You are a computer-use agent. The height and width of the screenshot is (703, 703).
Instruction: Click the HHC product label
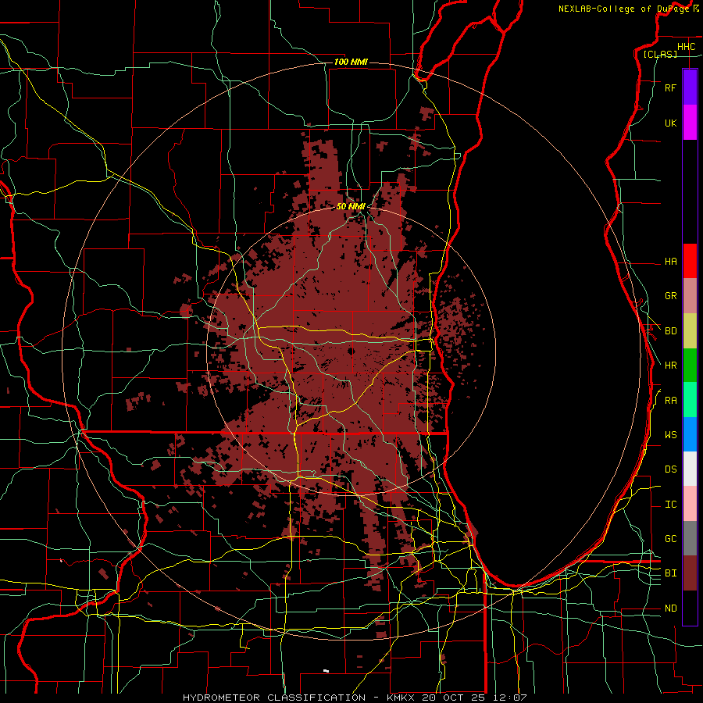coord(686,47)
